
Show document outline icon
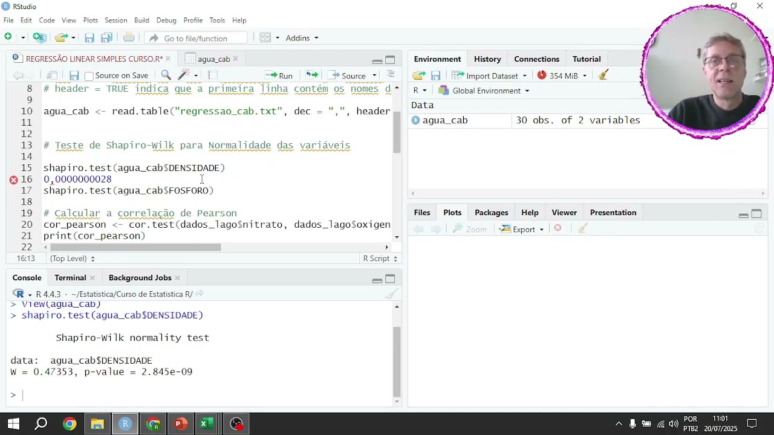[x=391, y=74]
